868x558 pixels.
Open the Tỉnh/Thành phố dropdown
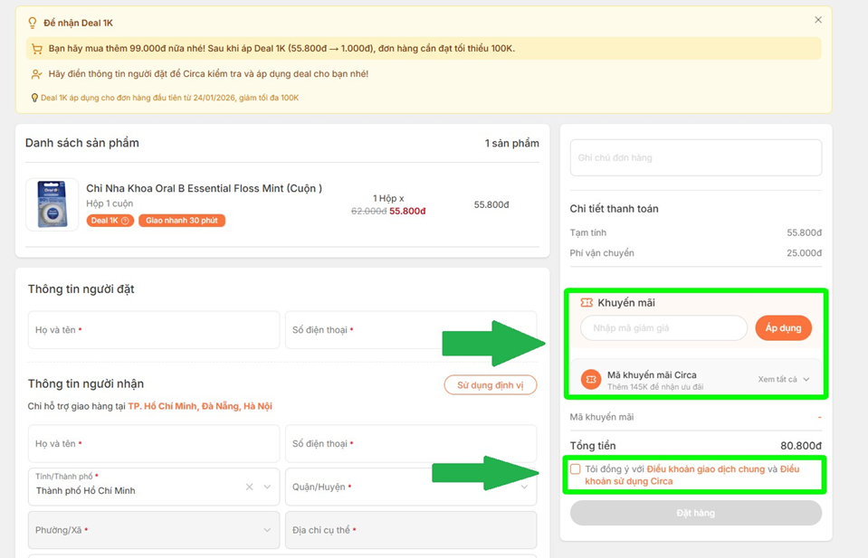(x=267, y=487)
